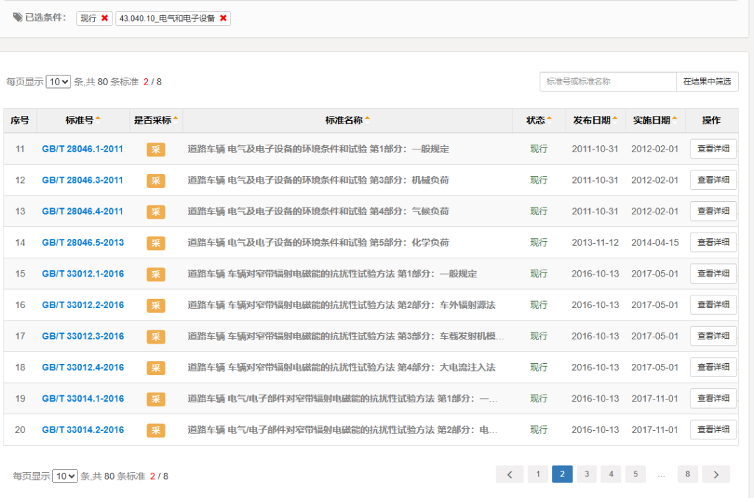Click the 采 badge for GB/T 33014.1-2016
754x498 pixels.
pos(156,398)
